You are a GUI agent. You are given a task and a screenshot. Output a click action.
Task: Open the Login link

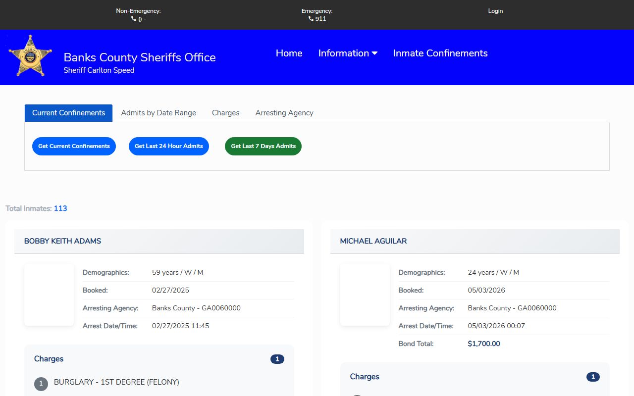point(495,11)
